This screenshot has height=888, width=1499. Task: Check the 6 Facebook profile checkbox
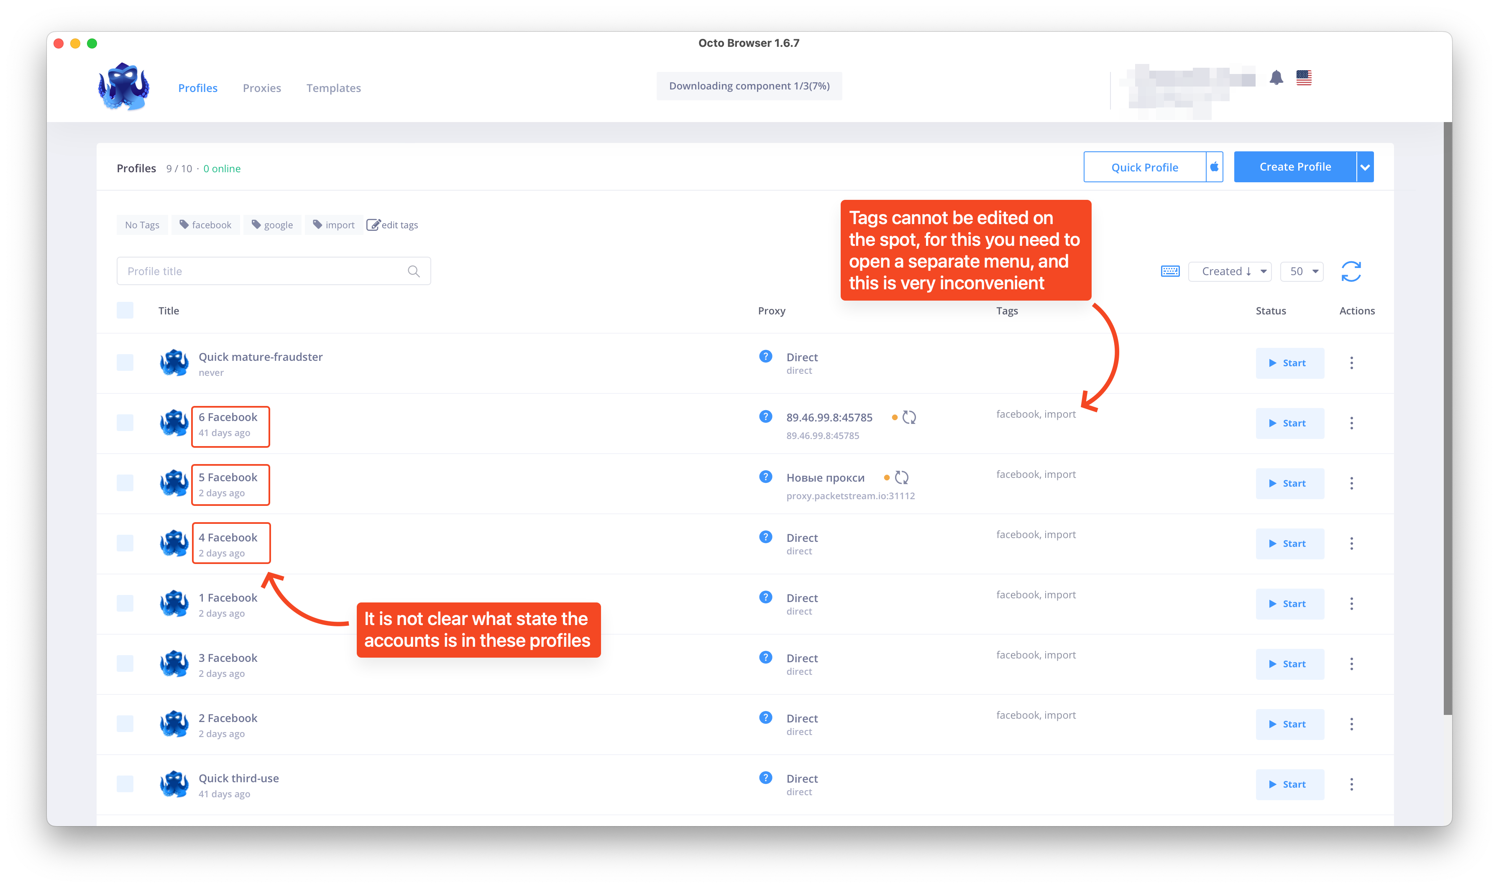click(125, 423)
